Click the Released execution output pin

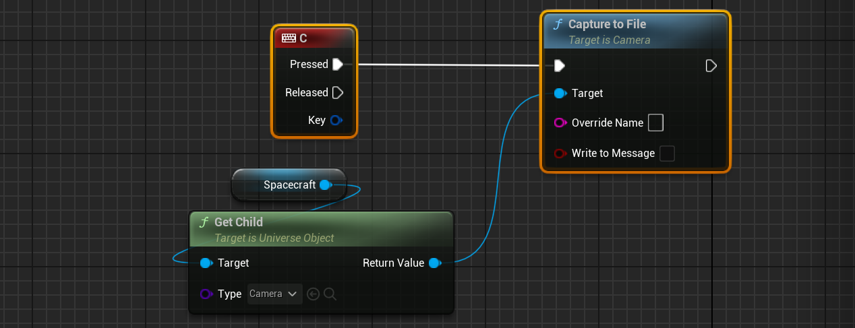pos(338,93)
